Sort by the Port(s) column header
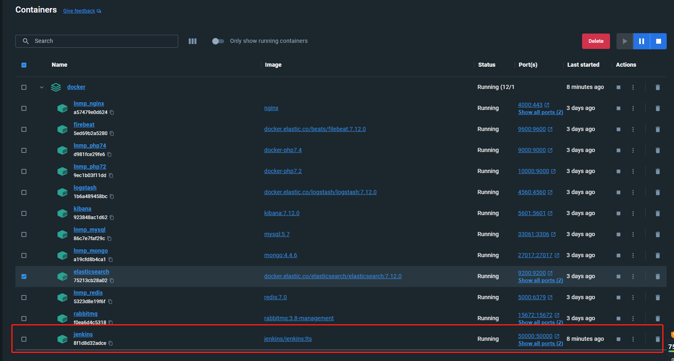Image resolution: width=674 pixels, height=361 pixels. pyautogui.click(x=528, y=65)
